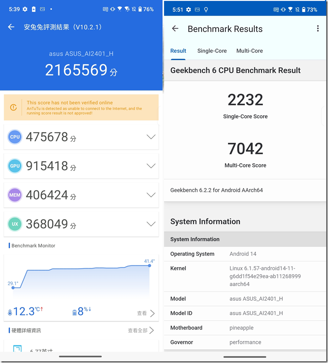Switch to the Single-Core tab
The image size is (328, 363).
212,50
